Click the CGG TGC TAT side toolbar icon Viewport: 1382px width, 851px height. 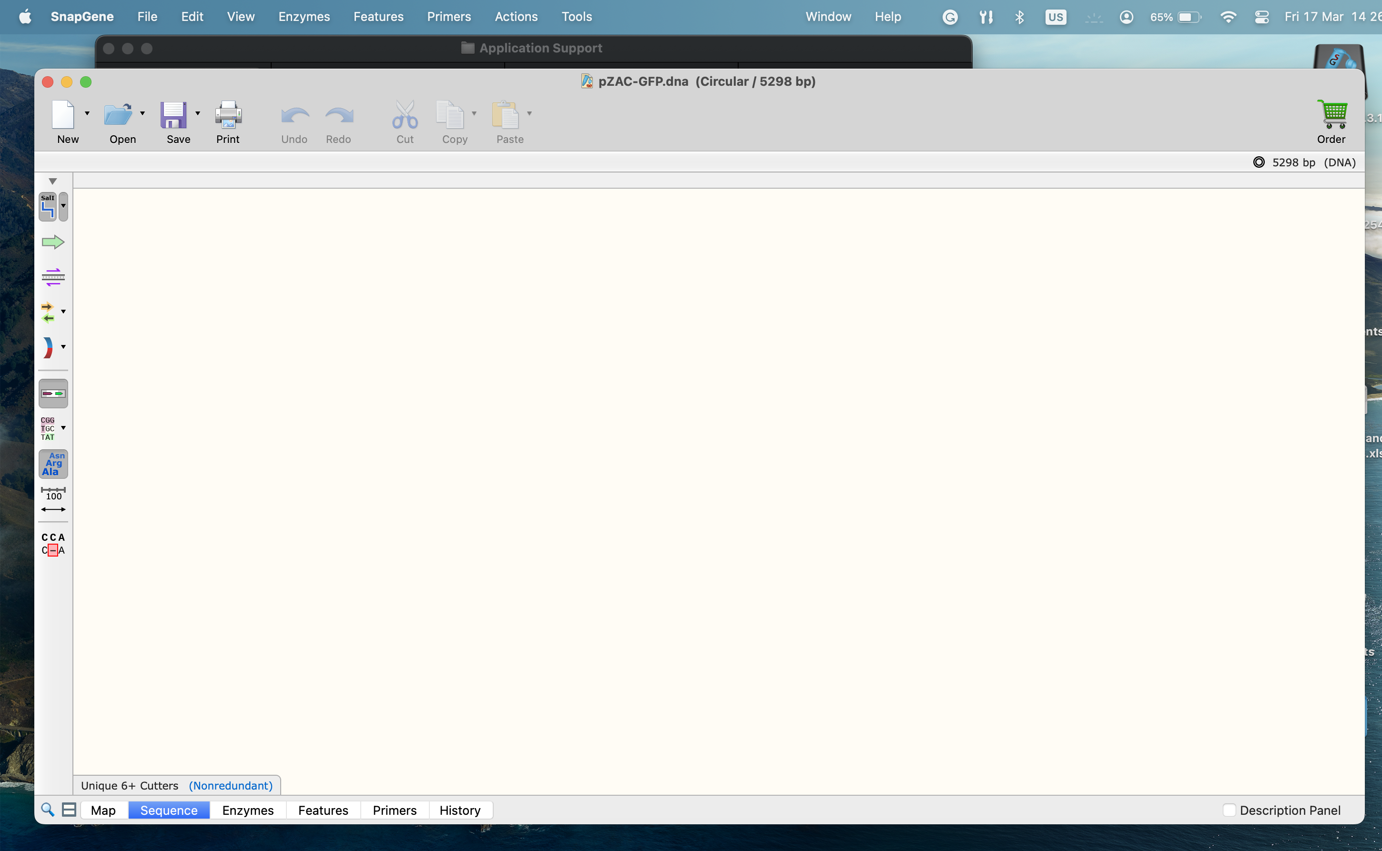(x=48, y=428)
